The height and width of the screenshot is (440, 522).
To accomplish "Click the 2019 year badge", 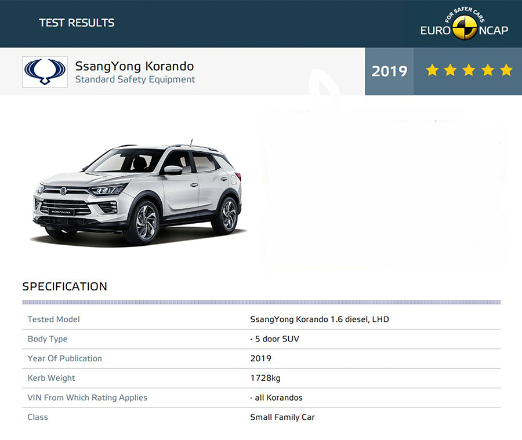I will point(389,71).
